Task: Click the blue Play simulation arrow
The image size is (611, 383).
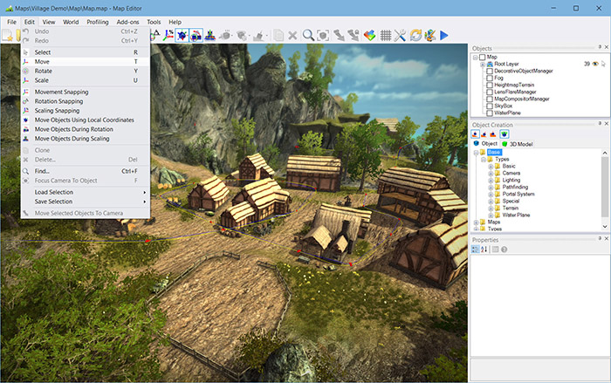Action: [x=444, y=36]
